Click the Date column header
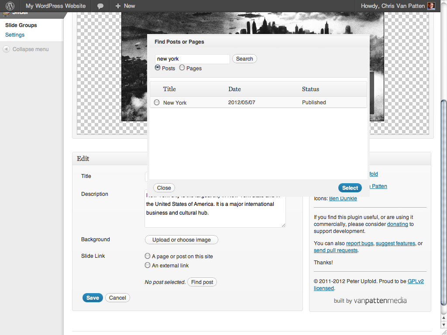The width and height of the screenshot is (447, 335). pos(234,89)
